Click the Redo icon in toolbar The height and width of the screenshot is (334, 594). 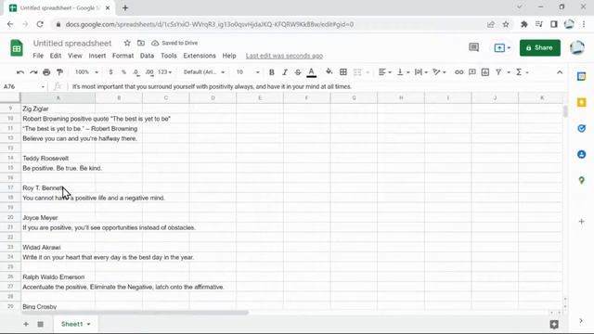click(x=33, y=72)
